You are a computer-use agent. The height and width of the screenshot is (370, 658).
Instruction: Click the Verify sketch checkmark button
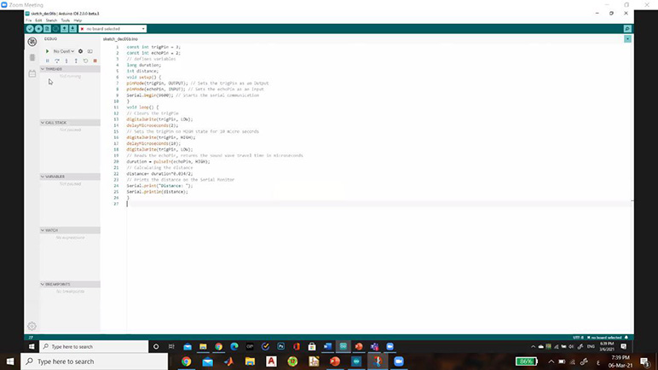[x=30, y=29]
